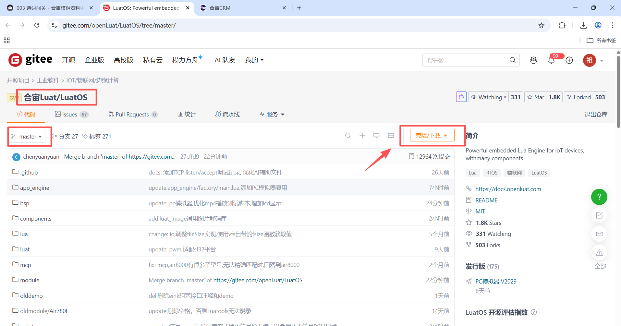Open the Watching dropdown
The image size is (621, 326).
pyautogui.click(x=489, y=97)
